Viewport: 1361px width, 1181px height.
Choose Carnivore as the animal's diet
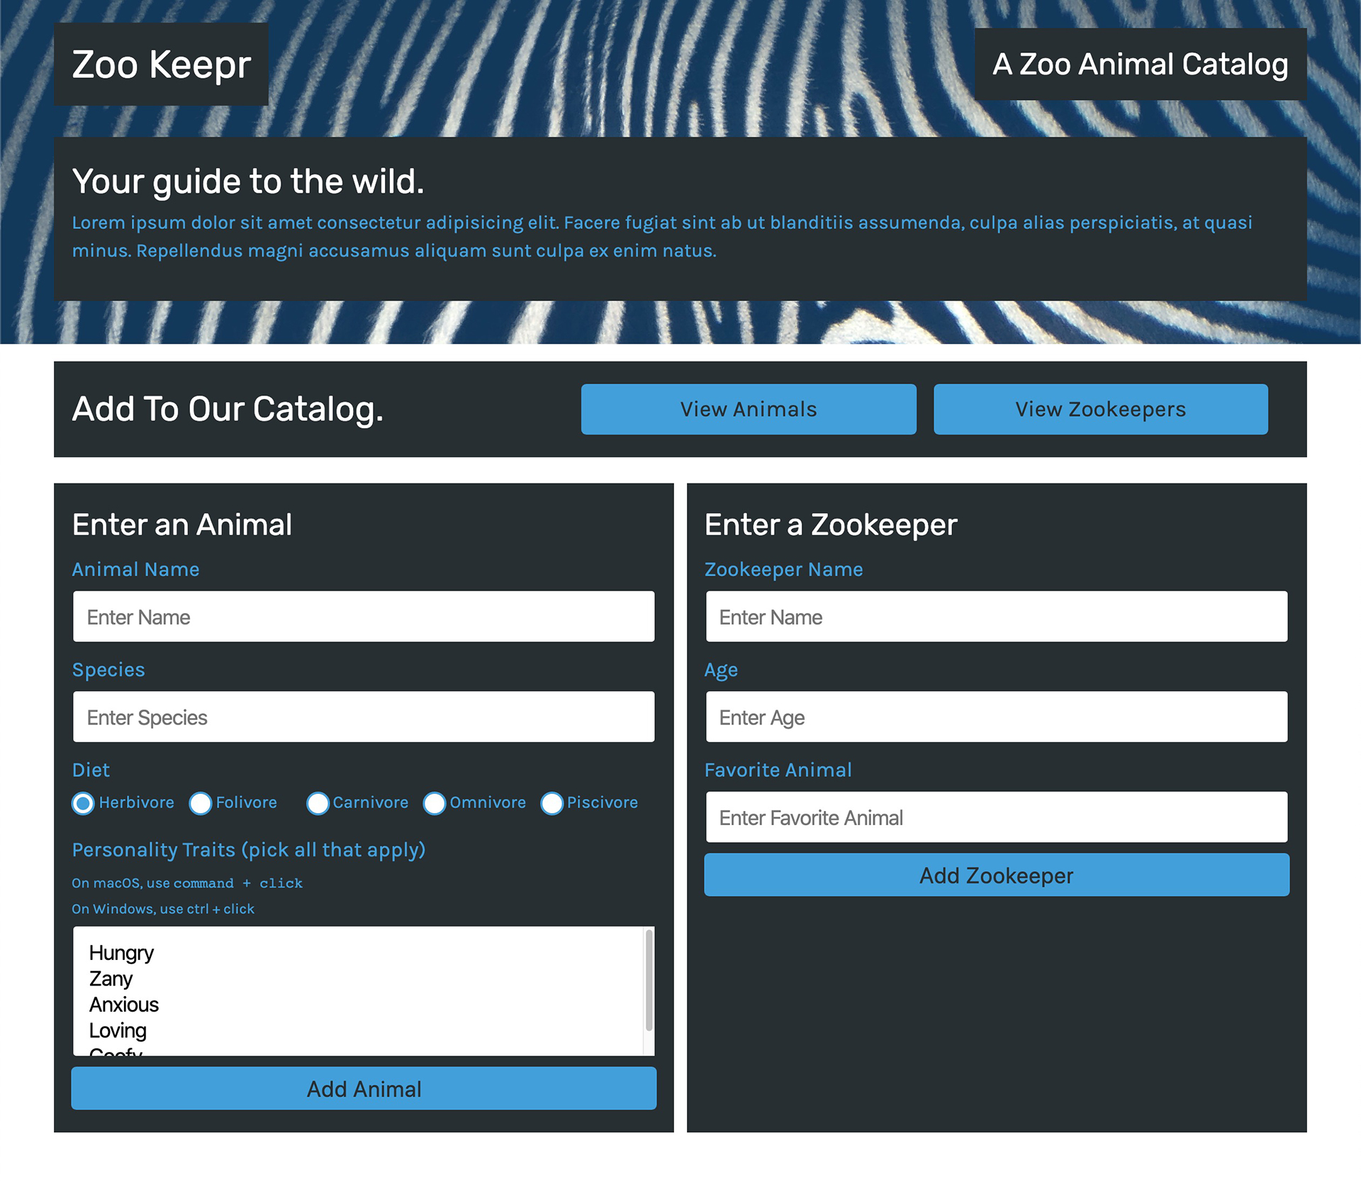click(318, 803)
